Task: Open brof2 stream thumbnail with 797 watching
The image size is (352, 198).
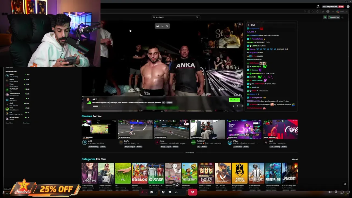Action: [99, 129]
